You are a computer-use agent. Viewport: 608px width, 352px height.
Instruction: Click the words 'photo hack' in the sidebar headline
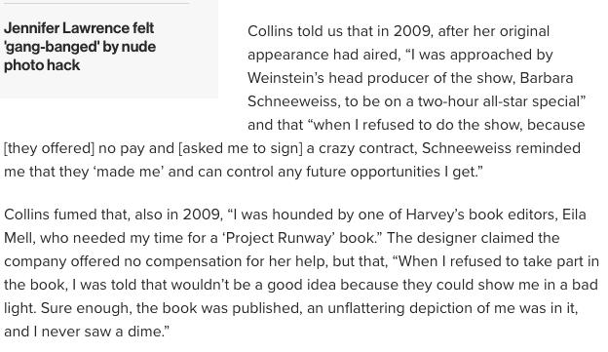(x=42, y=65)
